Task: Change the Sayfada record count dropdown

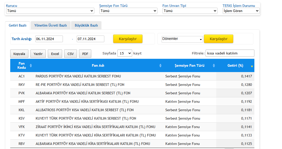Action: [125, 53]
